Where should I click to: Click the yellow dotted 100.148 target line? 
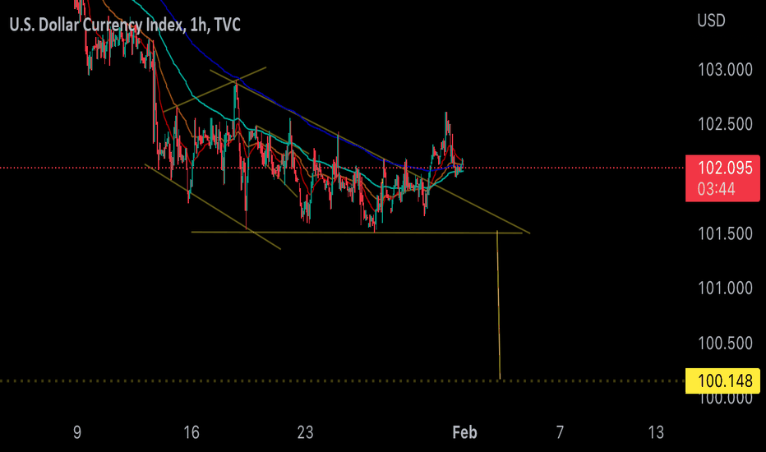point(342,381)
